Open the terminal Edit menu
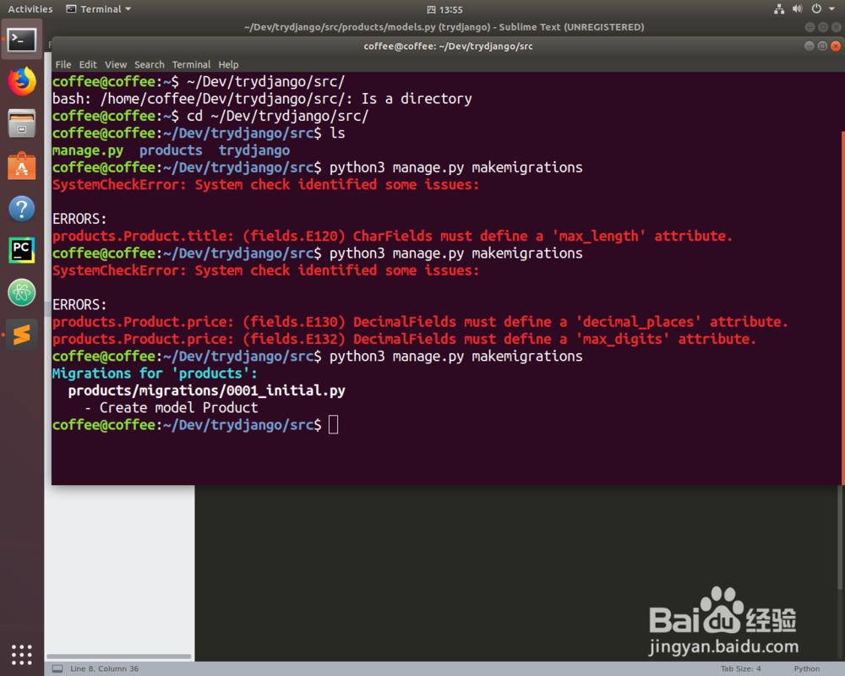The image size is (845, 676). [x=88, y=65]
